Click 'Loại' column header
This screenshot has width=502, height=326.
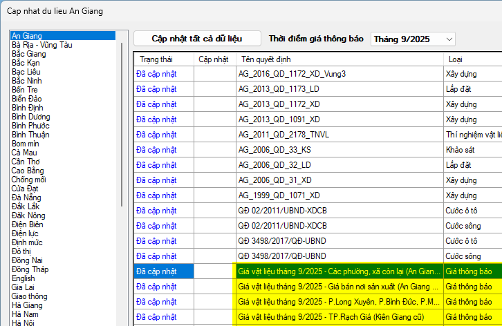pyautogui.click(x=473, y=59)
